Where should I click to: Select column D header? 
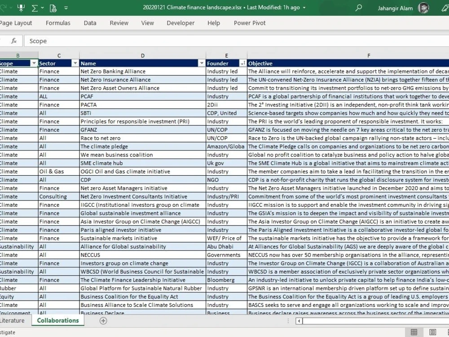pos(143,56)
